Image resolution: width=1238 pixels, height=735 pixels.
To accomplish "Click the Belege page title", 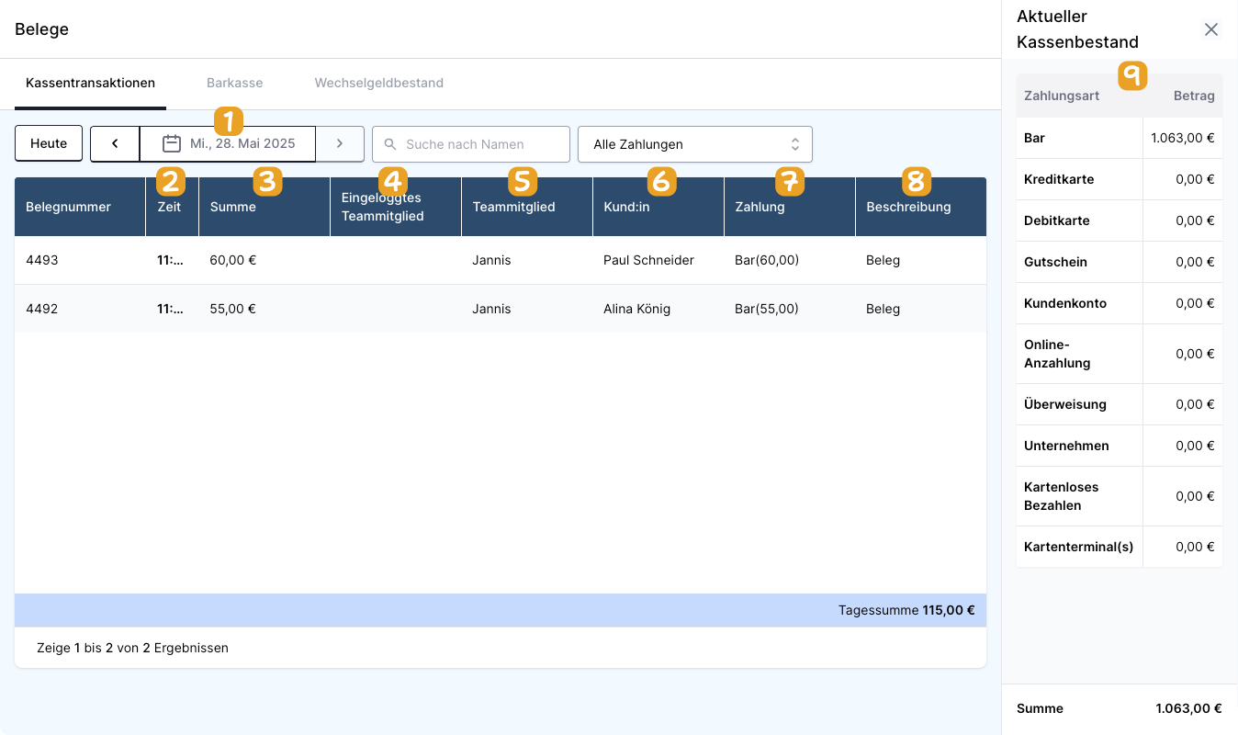I will point(42,29).
